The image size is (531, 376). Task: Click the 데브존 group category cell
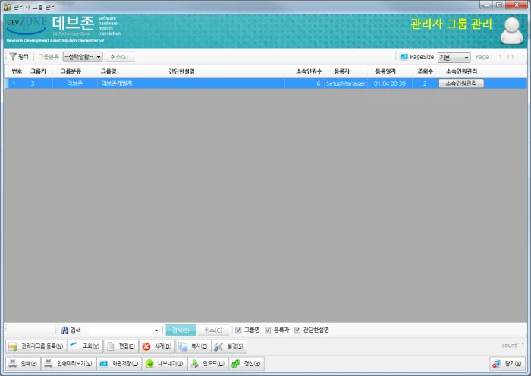[x=75, y=83]
